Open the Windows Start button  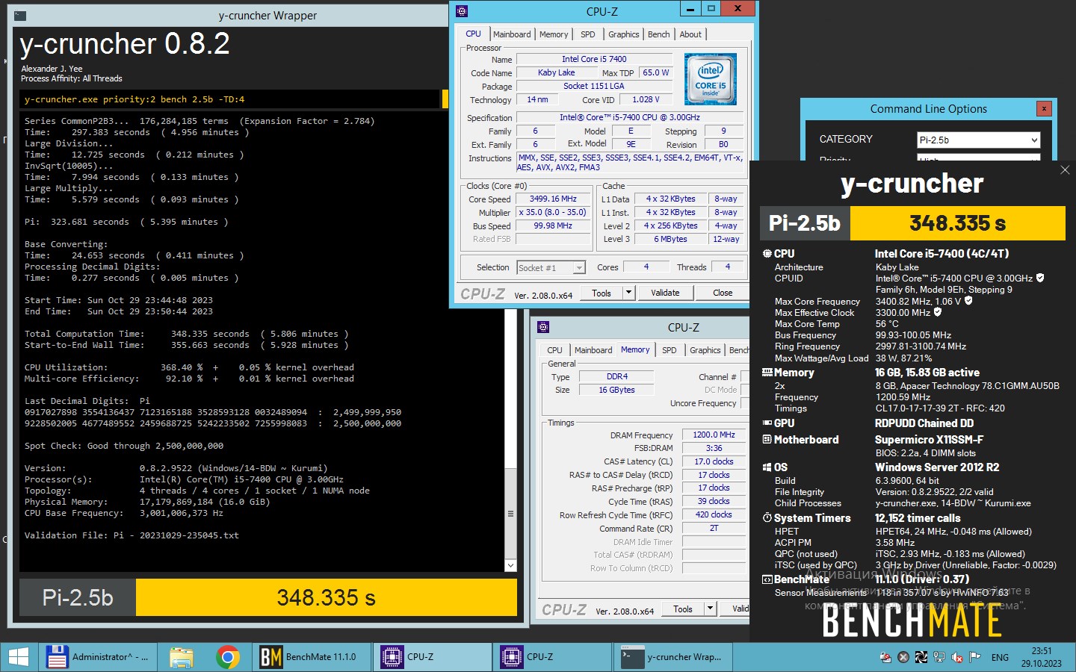[18, 657]
